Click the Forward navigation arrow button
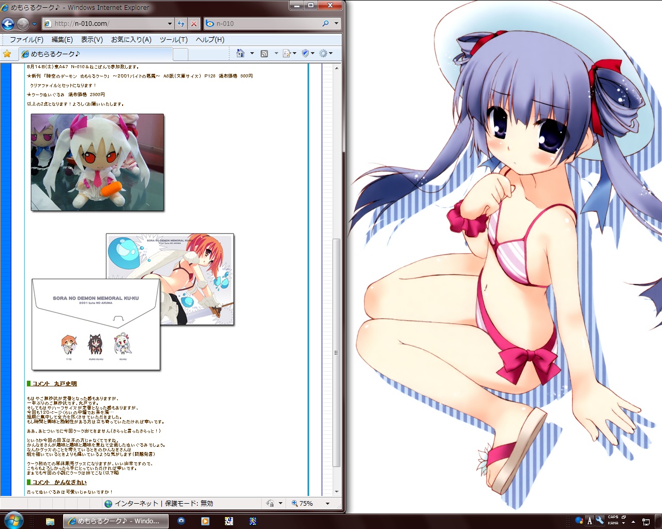The width and height of the screenshot is (662, 529). pos(23,24)
